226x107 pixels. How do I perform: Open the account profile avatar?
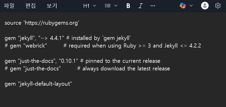click(x=205, y=6)
